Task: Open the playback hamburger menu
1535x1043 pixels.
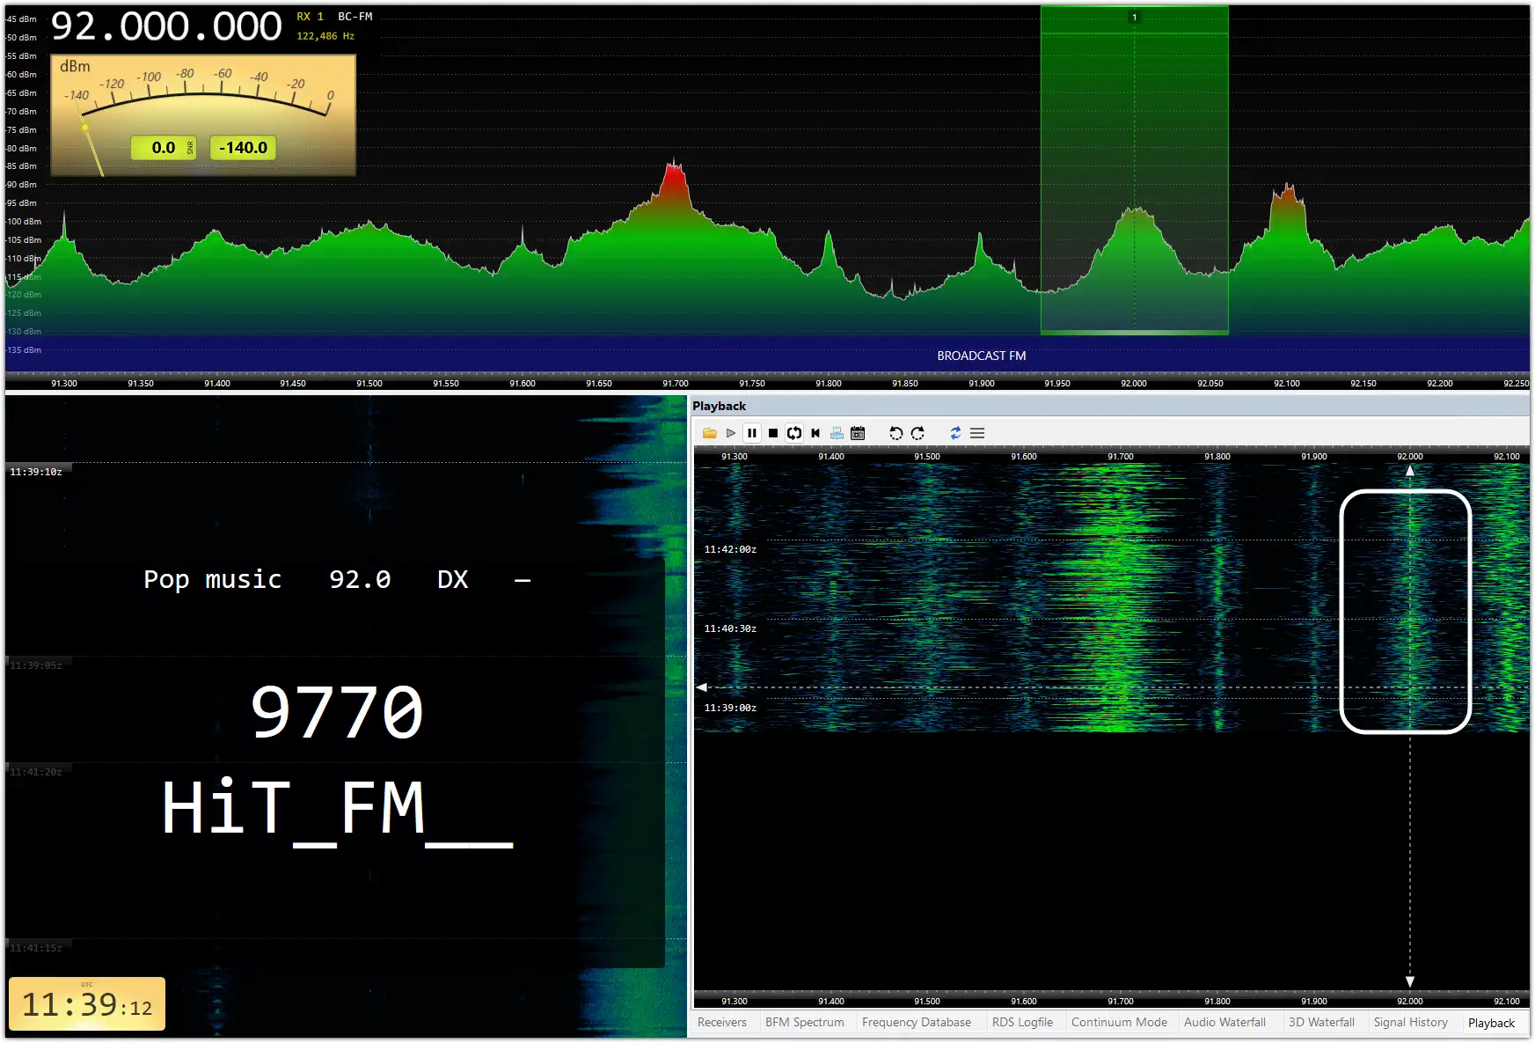Action: (x=976, y=433)
